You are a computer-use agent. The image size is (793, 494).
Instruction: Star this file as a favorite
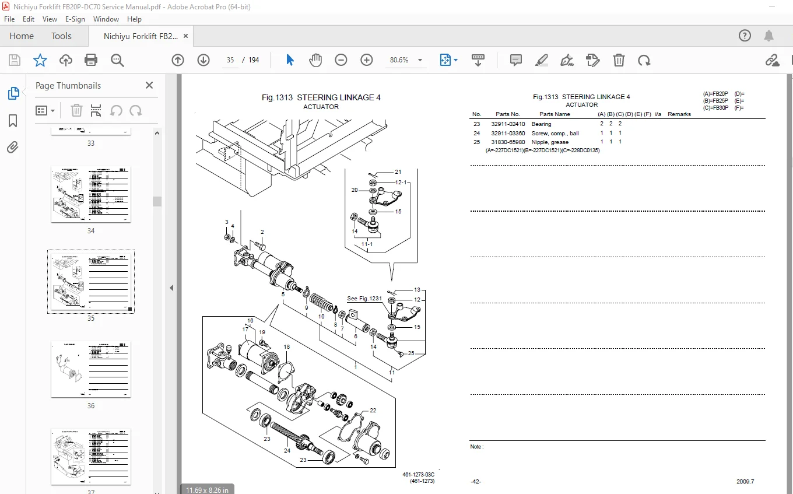click(x=40, y=60)
